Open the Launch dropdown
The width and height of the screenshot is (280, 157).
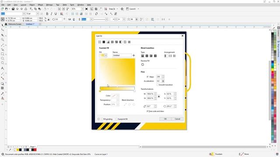click(138, 9)
